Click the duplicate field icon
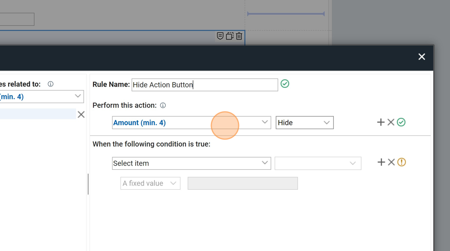Viewport: 450px width, 251px height. click(229, 36)
